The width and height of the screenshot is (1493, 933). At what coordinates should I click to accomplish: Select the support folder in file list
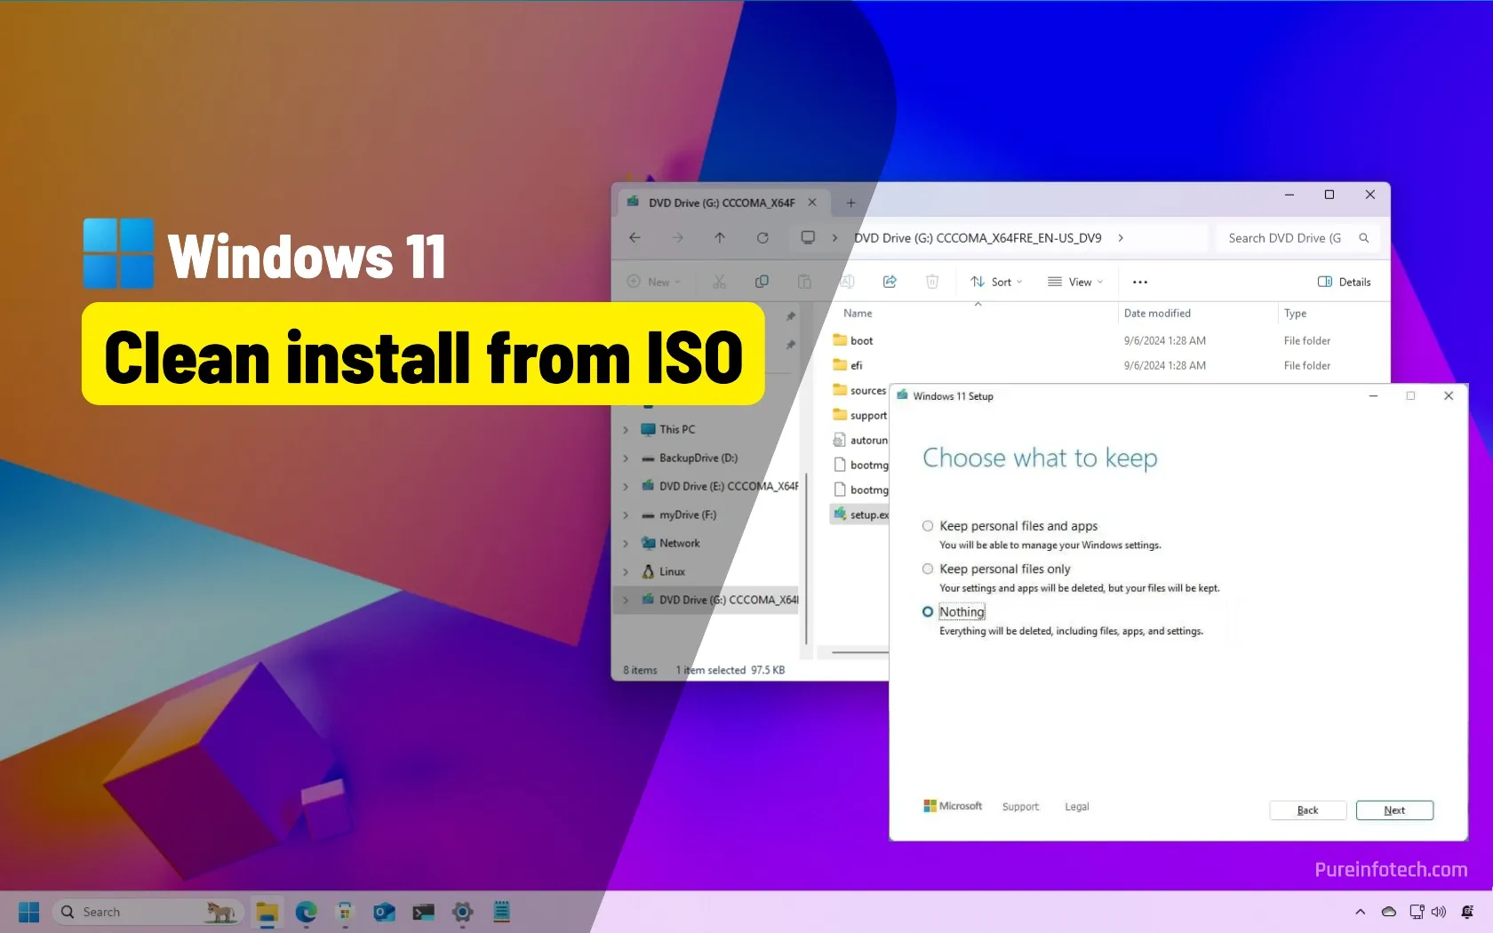[859, 415]
